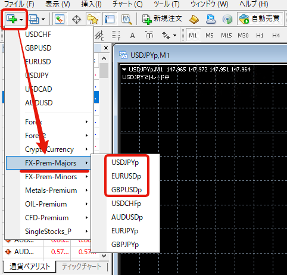Image resolution: width=287 pixels, height=275 pixels.
Task: Switch to H4 timeframe
Action: (x=276, y=36)
